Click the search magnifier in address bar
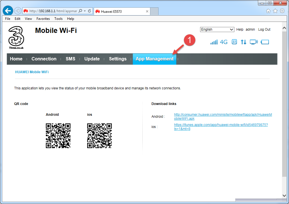Screen dimensions: 289x204 click(80, 11)
